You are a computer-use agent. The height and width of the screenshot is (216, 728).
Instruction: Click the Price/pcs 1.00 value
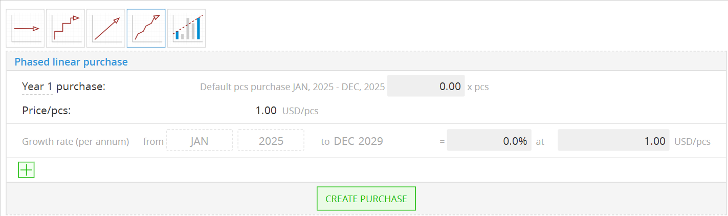coord(265,111)
